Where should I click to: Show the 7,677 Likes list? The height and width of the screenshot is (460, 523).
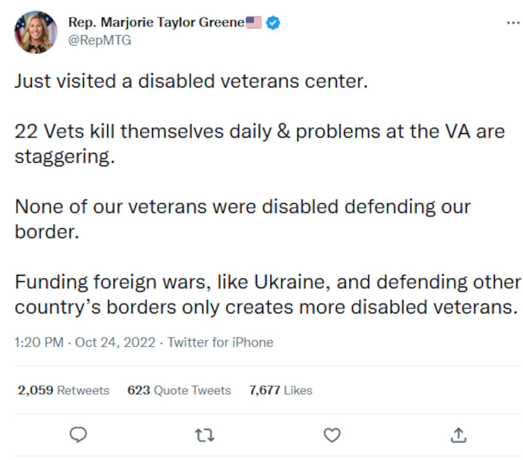[280, 390]
